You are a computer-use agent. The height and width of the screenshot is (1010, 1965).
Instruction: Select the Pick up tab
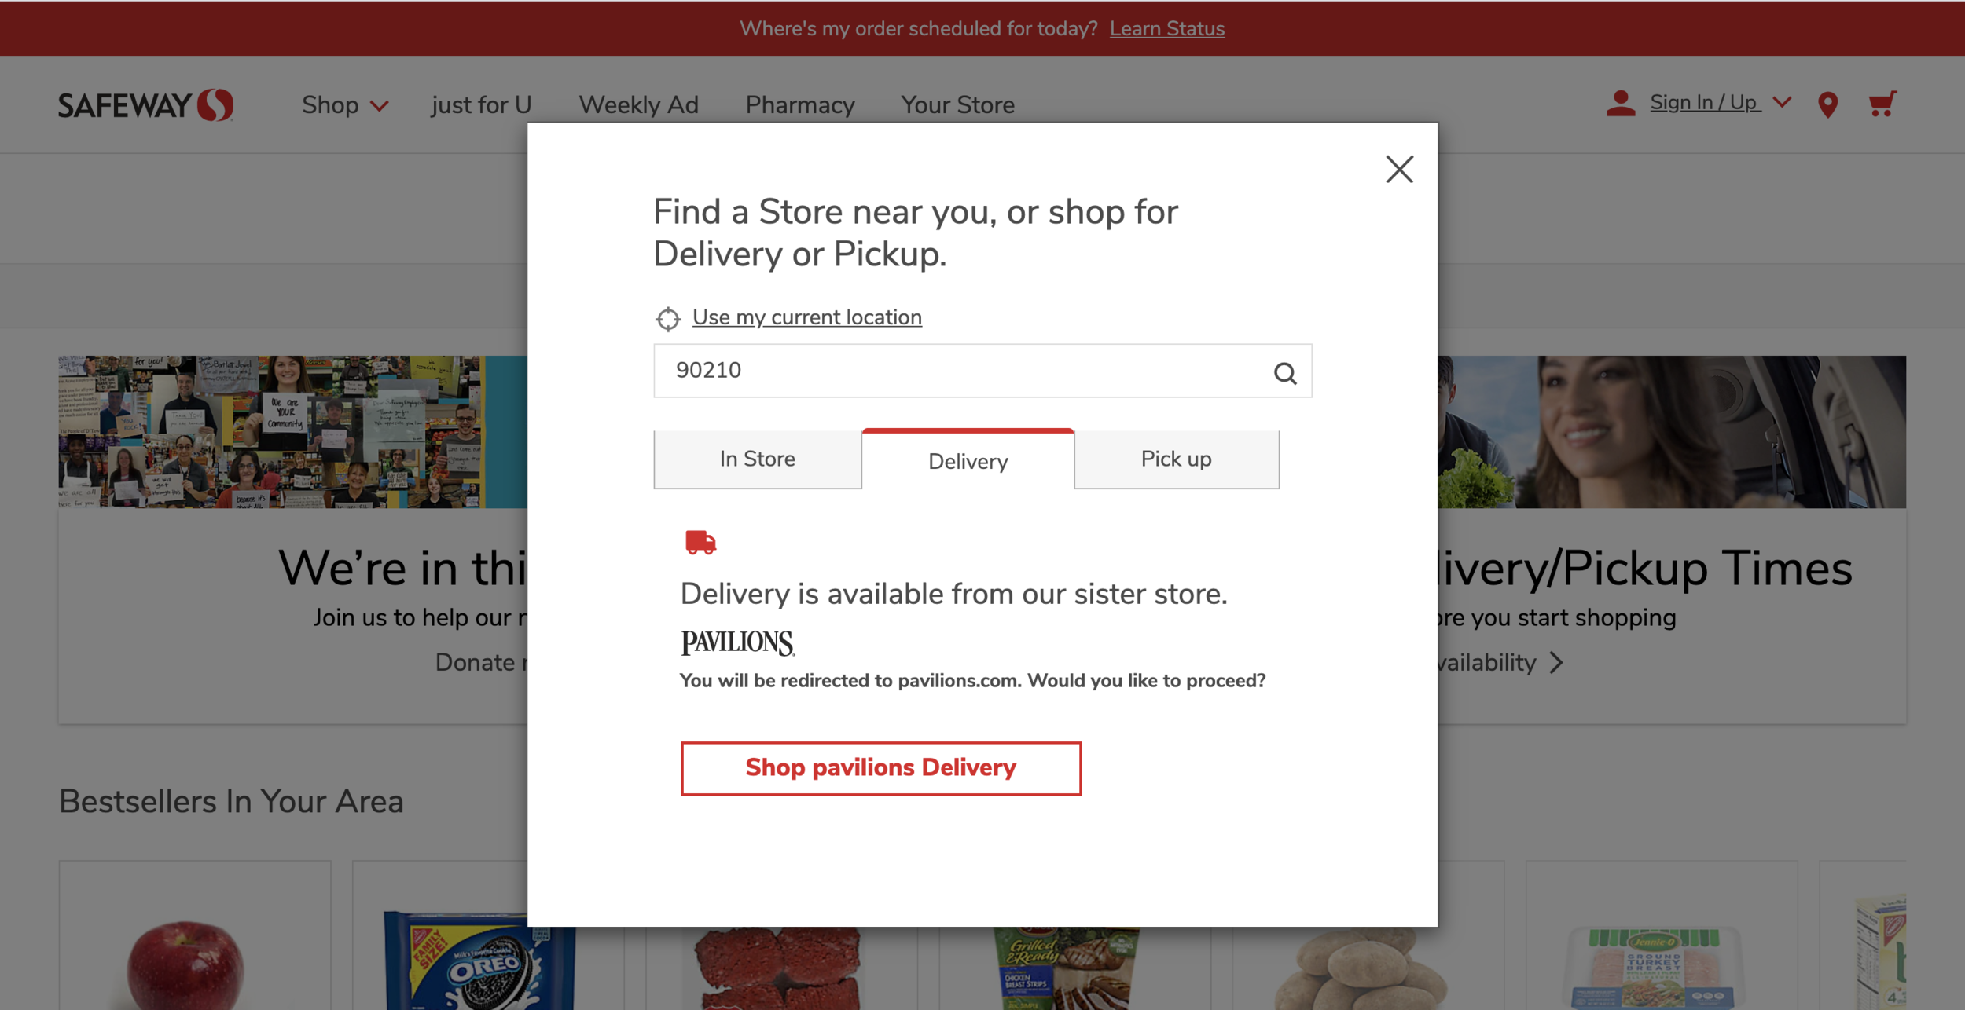point(1175,459)
